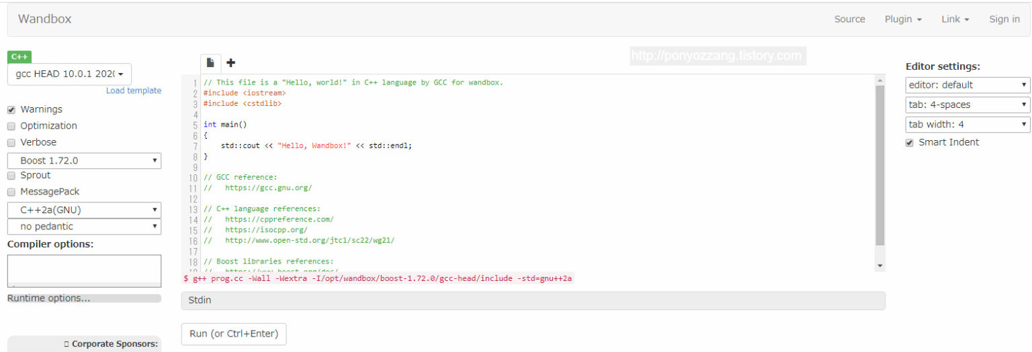Viewport: 1032px width, 352px height.
Task: Toggle the Smart Indent checkbox
Action: 910,143
